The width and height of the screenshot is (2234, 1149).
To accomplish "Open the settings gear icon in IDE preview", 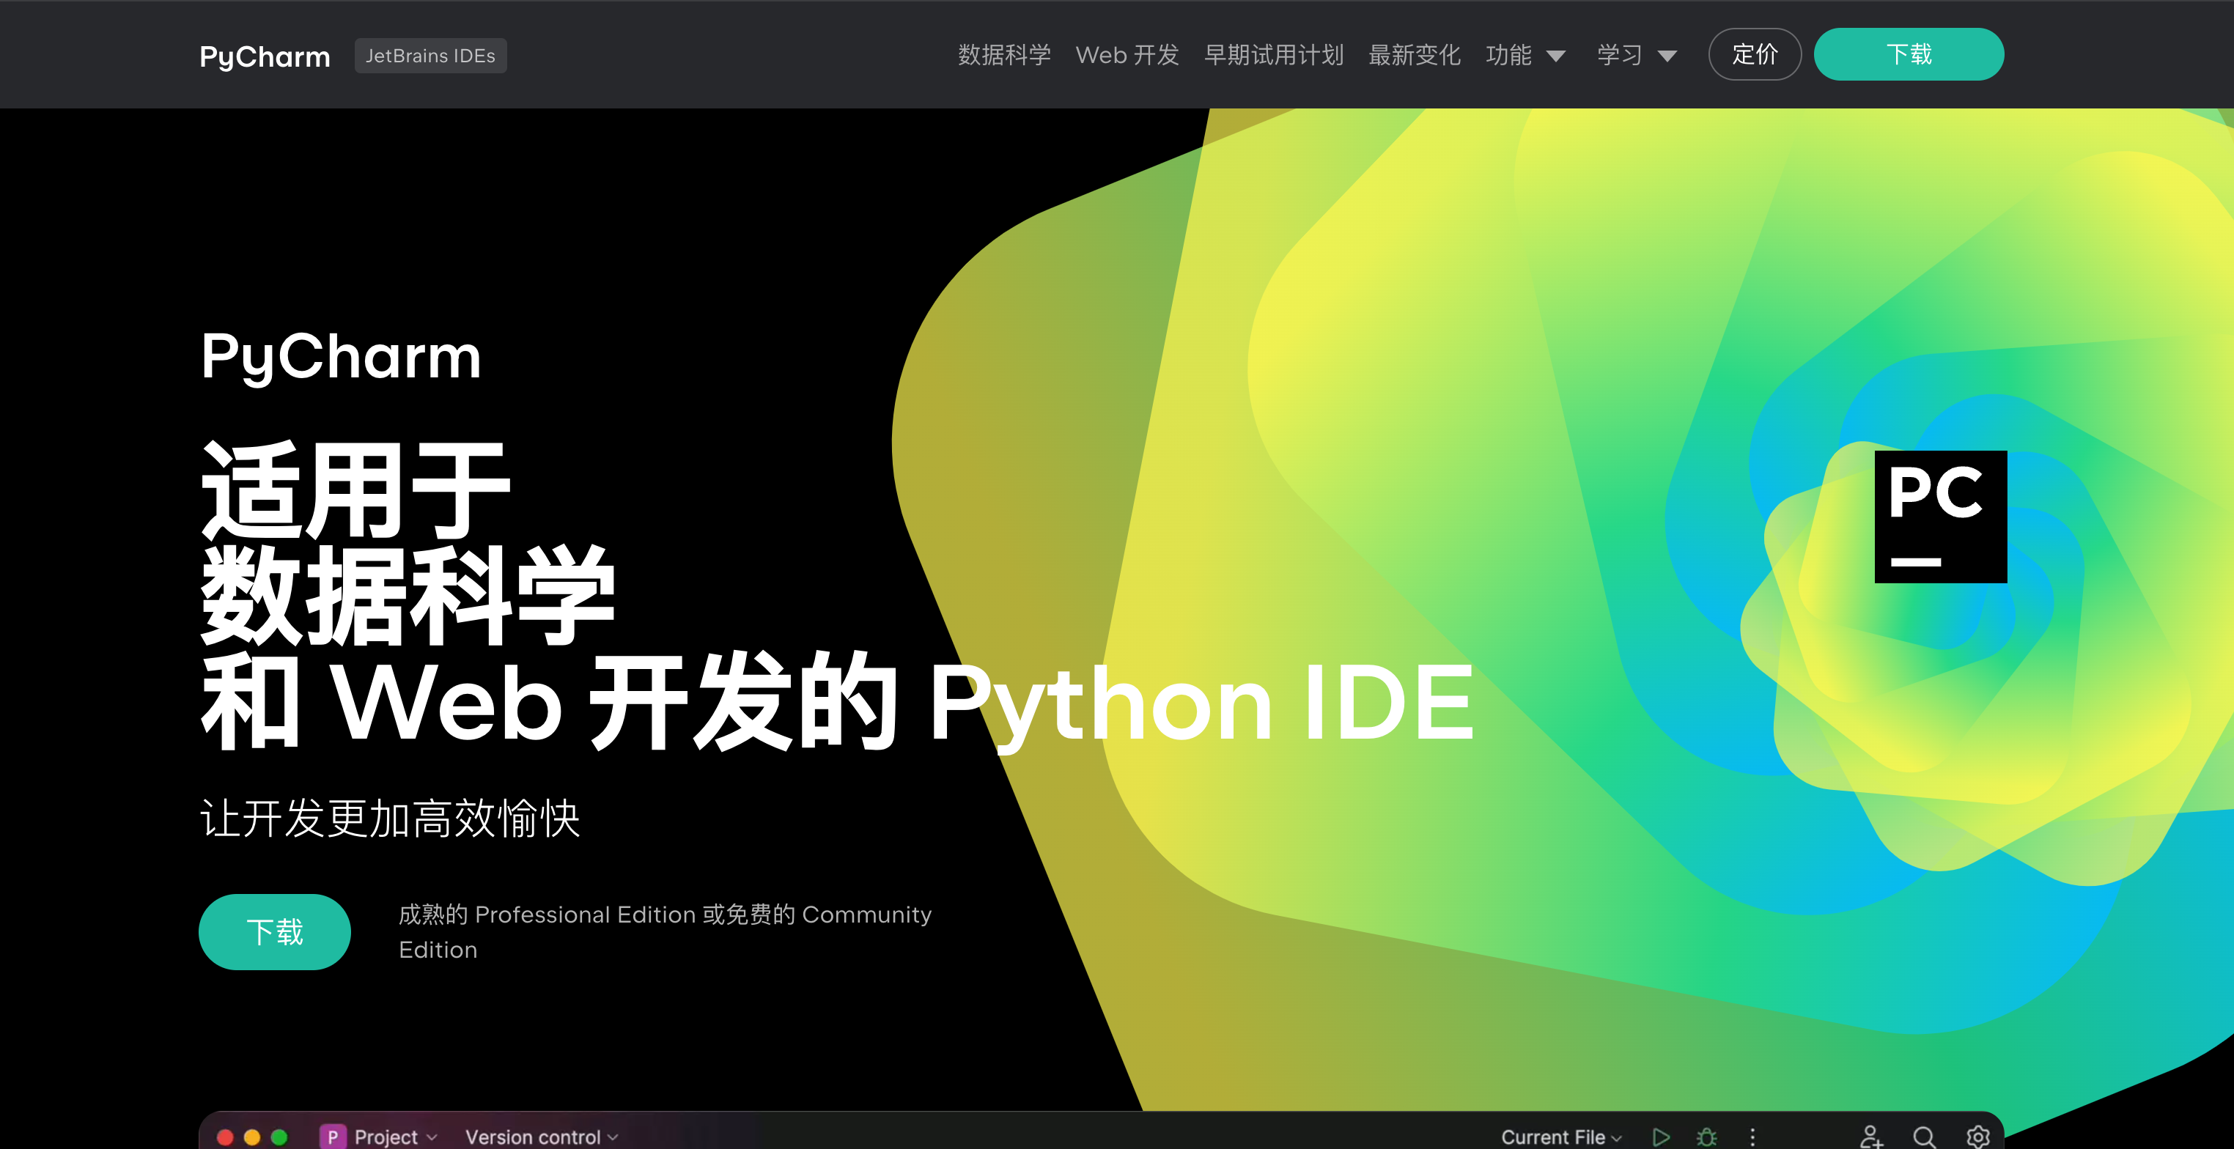I will (x=1977, y=1136).
